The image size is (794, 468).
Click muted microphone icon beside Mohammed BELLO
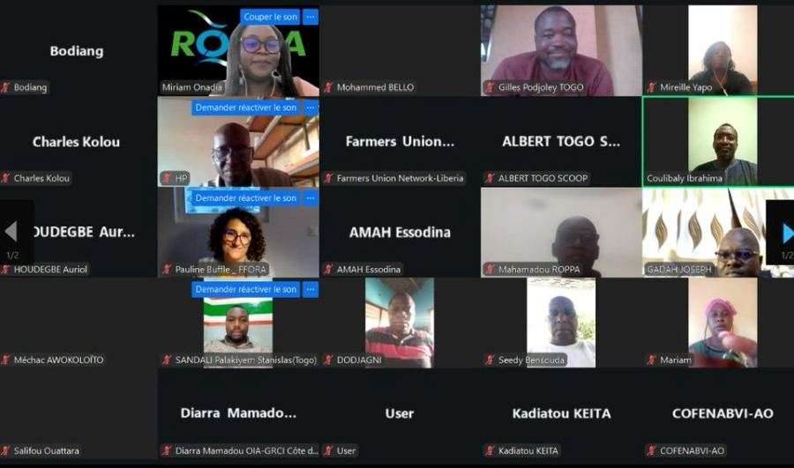(328, 87)
